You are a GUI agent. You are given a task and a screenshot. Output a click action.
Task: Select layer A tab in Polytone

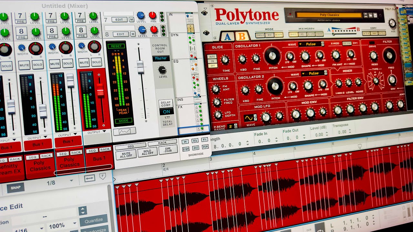pyautogui.click(x=227, y=37)
